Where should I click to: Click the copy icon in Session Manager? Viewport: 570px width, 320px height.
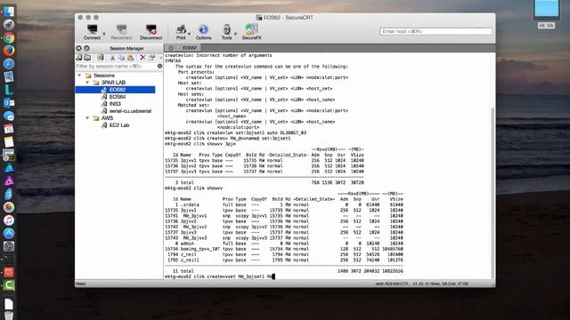[121, 57]
